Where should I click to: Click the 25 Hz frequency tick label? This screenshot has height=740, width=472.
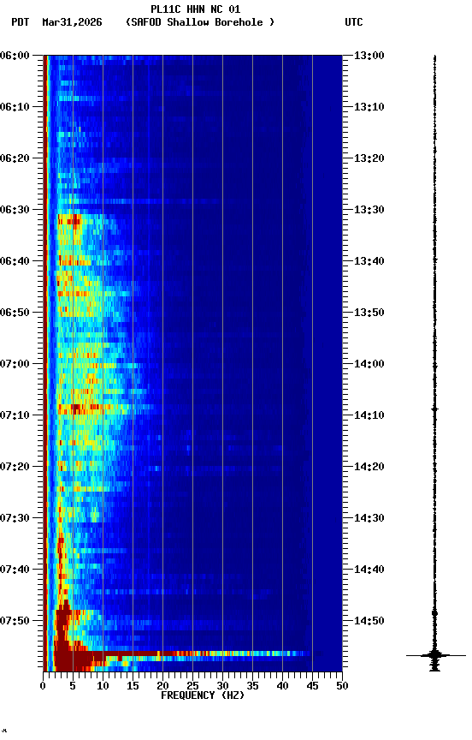point(192,686)
